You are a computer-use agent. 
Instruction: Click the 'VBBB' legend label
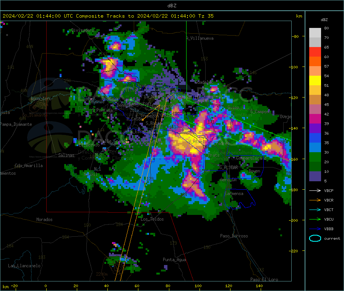(329, 229)
